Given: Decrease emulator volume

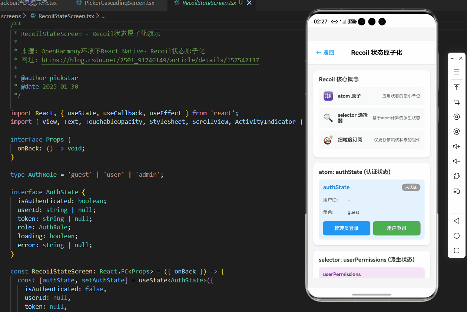Looking at the screenshot, I should 457,161.
